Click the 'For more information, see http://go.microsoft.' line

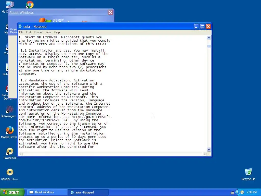65,117
